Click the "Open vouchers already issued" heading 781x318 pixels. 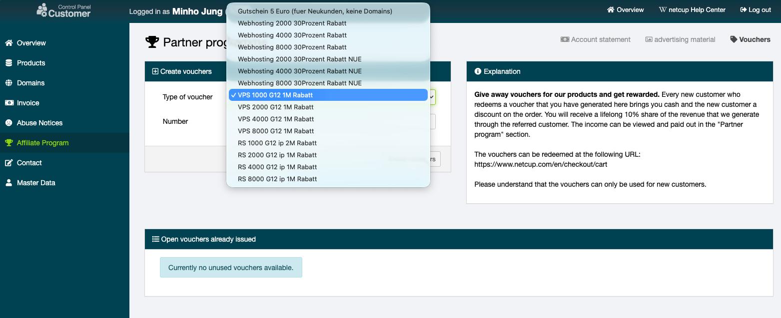(x=204, y=239)
